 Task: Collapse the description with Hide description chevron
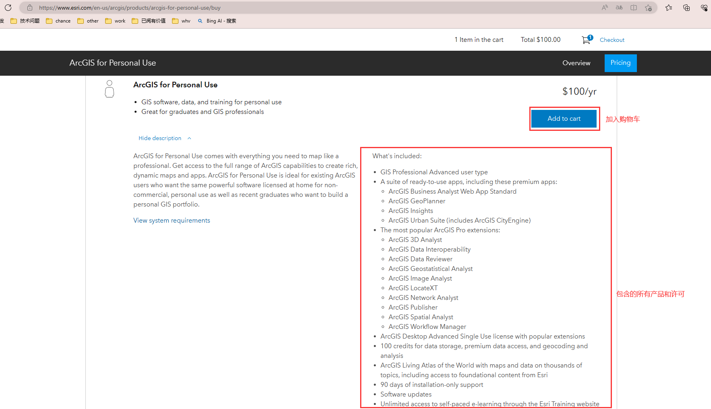(164, 138)
